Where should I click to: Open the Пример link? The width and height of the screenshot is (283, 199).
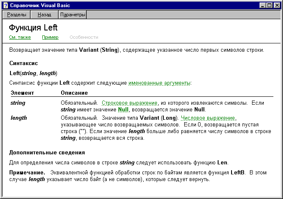point(50,37)
